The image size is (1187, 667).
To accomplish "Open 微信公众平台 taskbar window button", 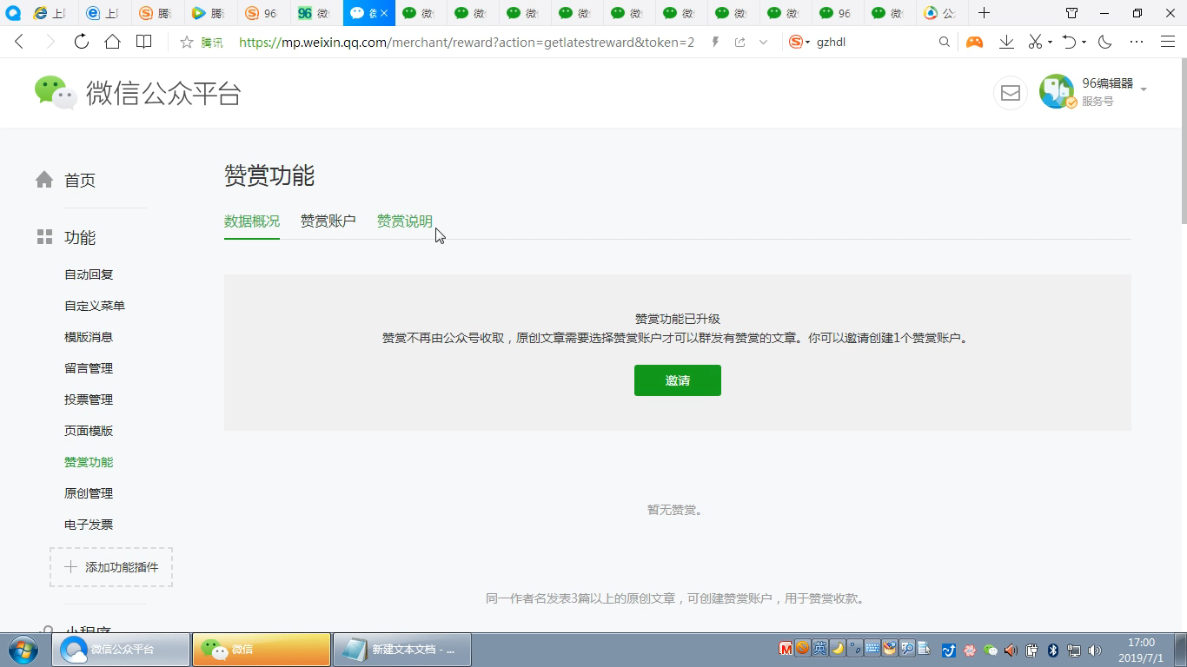I will (x=122, y=650).
